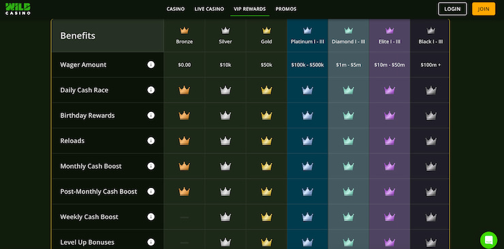Screen dimensions: 504x249
Task: Click Gold crown in Weekly Cash Boost row
Action: [266, 217]
